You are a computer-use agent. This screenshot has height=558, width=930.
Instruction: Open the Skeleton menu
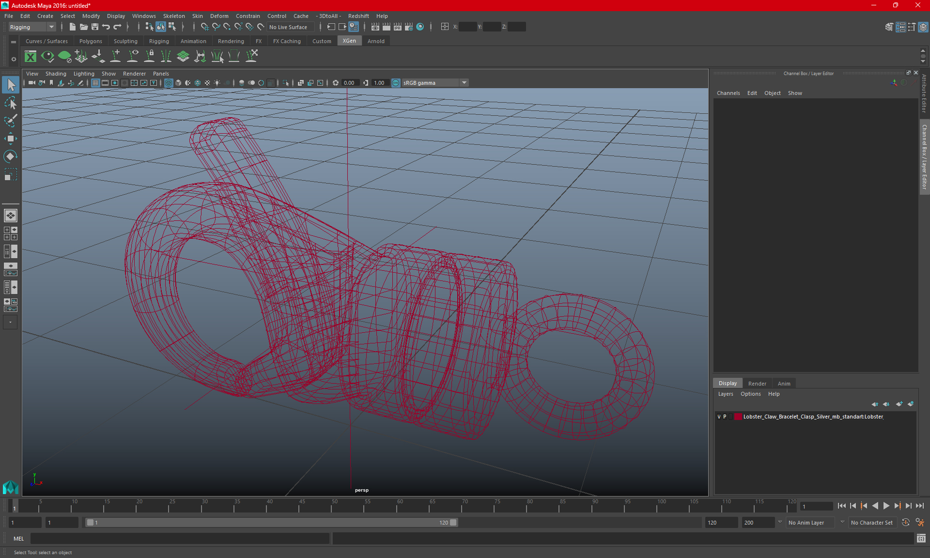coord(174,16)
